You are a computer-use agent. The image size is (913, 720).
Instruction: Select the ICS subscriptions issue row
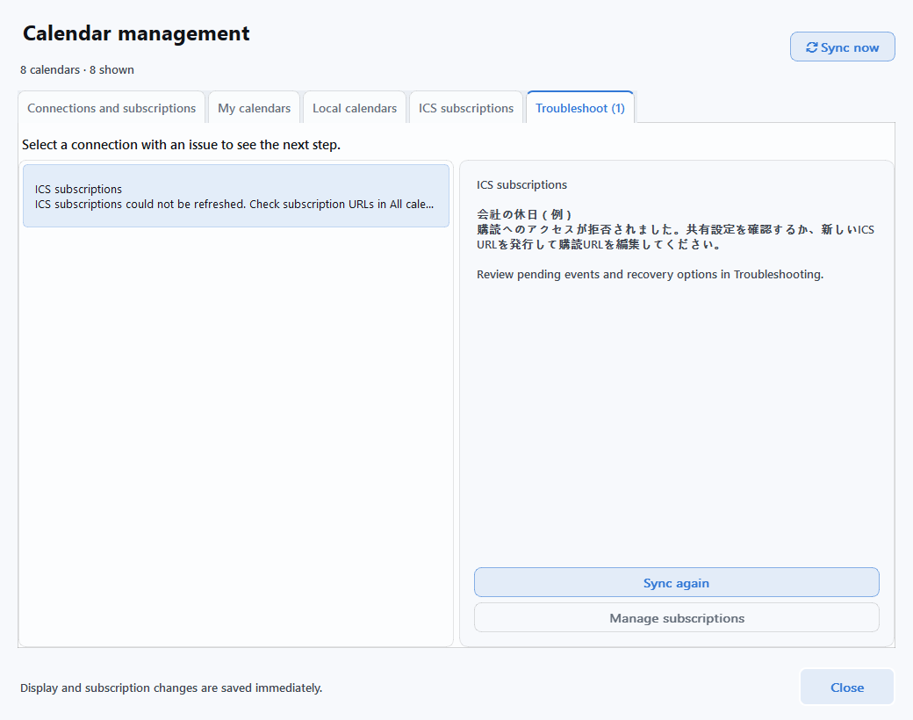[x=236, y=197]
